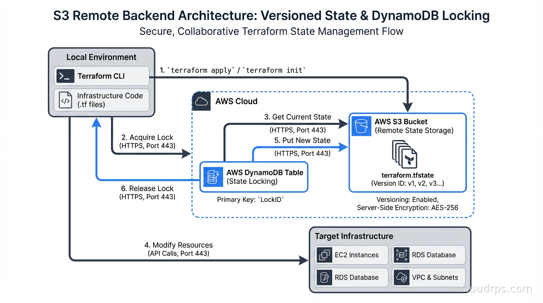This screenshot has height=303, width=543.
Task: Click the Version ID: v1, v2, v3 text
Action: [408, 183]
